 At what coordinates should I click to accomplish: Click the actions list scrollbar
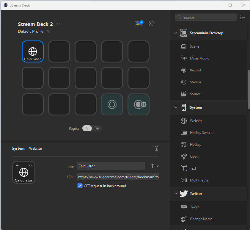(x=249, y=89)
